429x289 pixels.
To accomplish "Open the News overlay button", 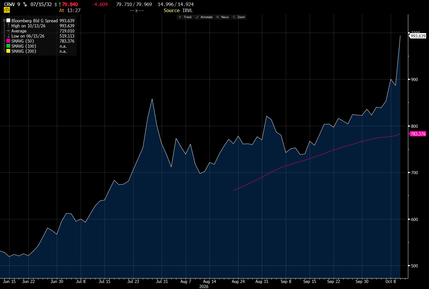I will (x=222, y=17).
